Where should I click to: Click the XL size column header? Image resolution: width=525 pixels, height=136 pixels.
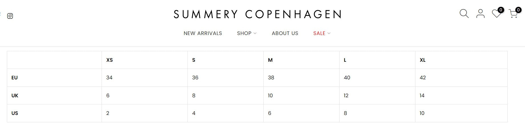pyautogui.click(x=423, y=60)
